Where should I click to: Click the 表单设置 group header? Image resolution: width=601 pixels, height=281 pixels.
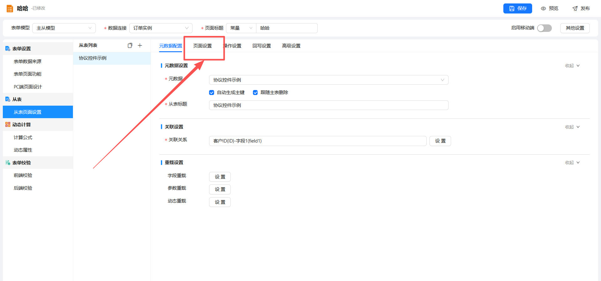pyautogui.click(x=38, y=48)
